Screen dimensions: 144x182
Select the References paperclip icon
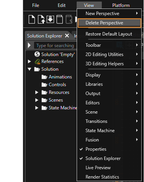(x=38, y=62)
